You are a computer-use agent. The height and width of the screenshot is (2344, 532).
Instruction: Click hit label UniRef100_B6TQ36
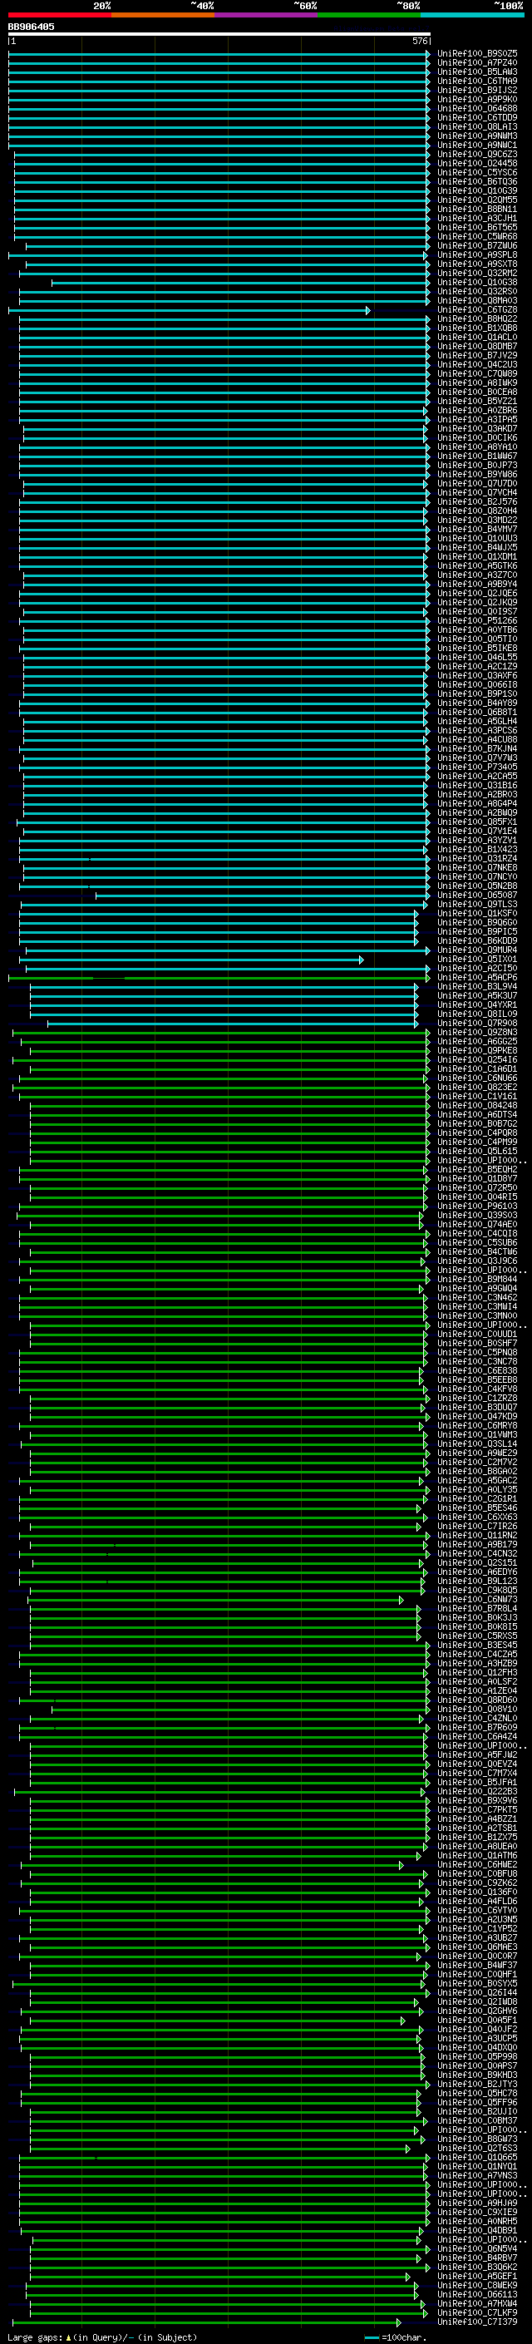(x=477, y=181)
